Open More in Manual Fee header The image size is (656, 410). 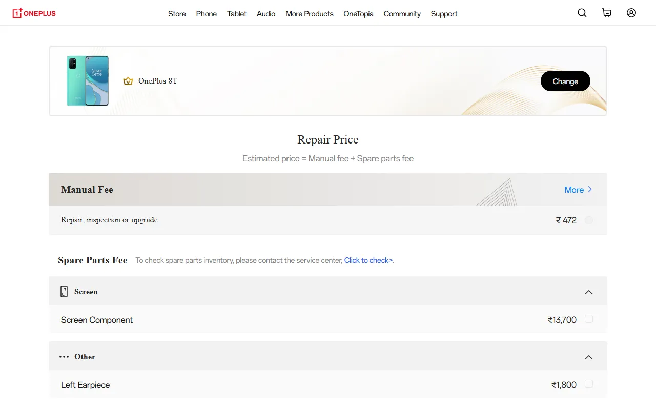coord(578,190)
